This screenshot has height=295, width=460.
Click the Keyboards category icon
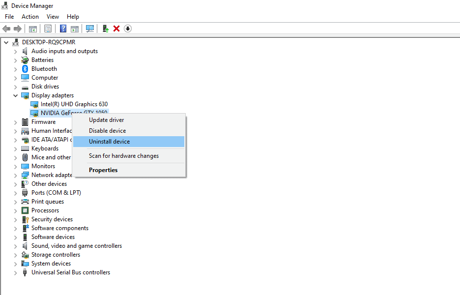[x=25, y=148]
